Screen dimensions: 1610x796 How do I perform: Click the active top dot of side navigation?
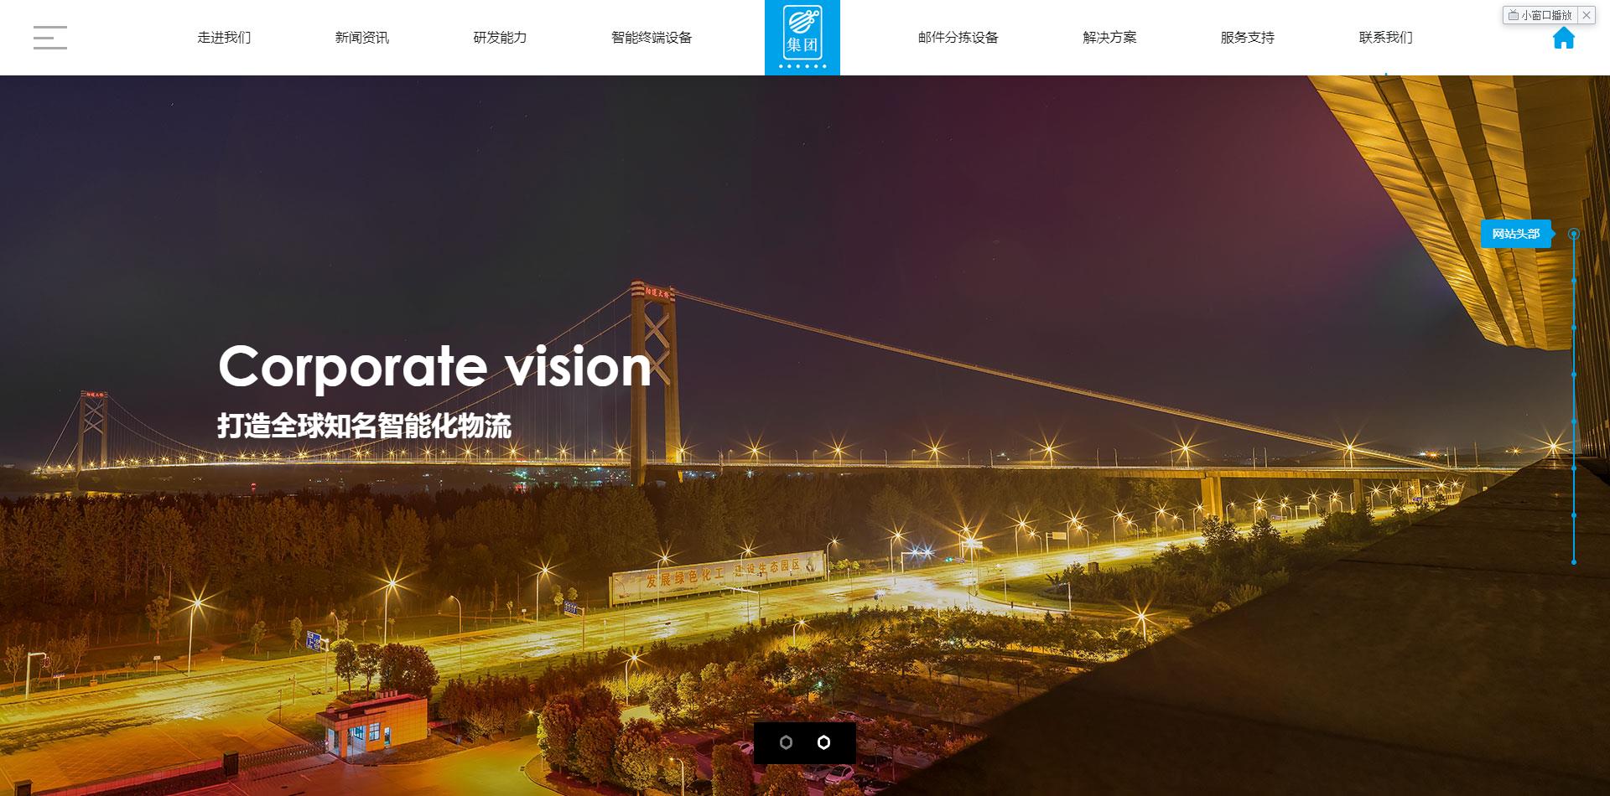(x=1574, y=234)
